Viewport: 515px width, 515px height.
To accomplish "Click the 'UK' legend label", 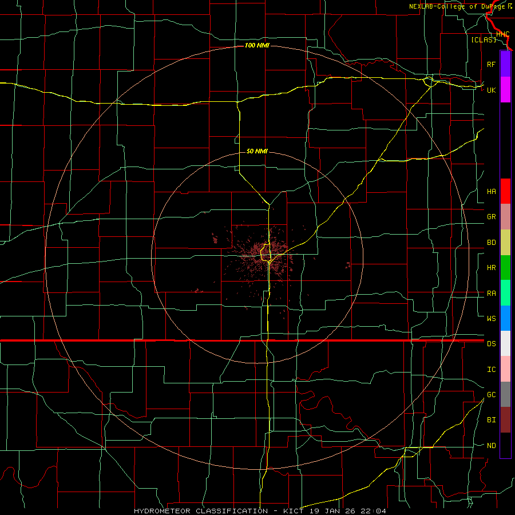I will click(x=491, y=90).
